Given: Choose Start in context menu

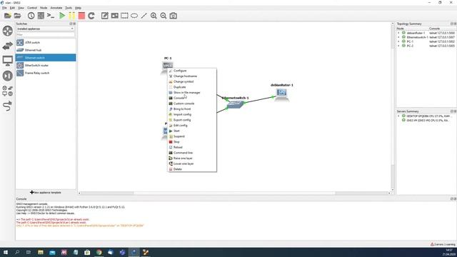Looking at the screenshot, I should [192, 131].
